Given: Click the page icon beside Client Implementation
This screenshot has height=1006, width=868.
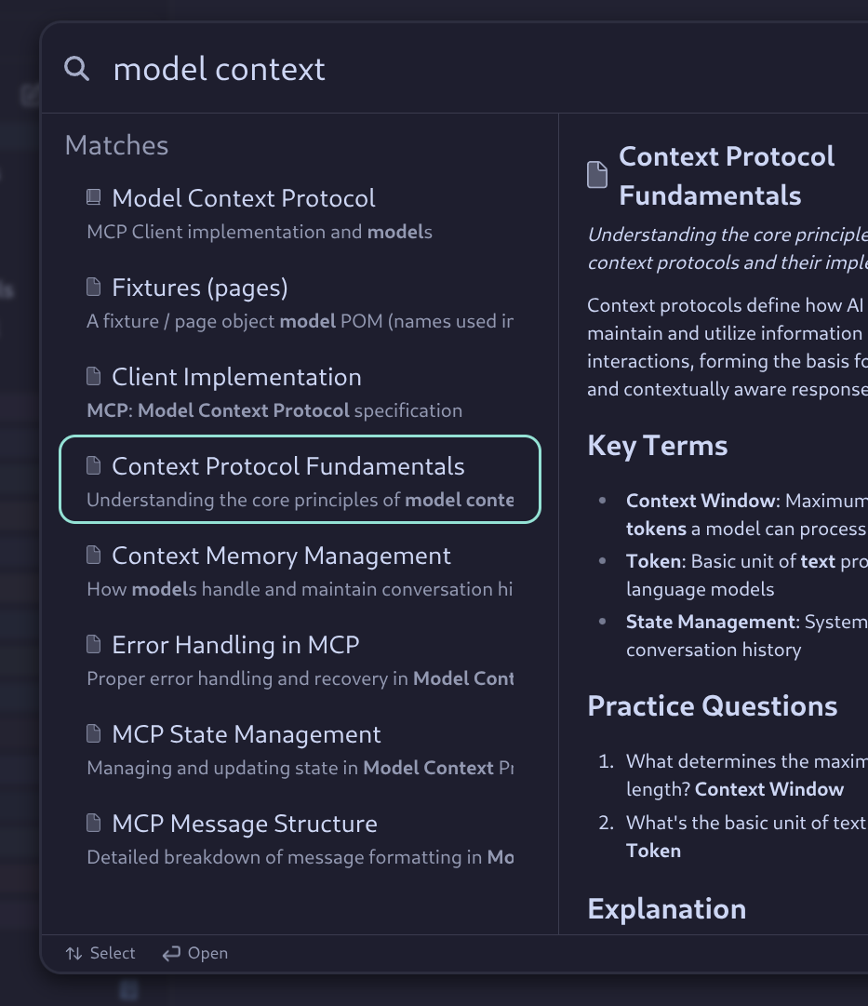Looking at the screenshot, I should (x=93, y=376).
